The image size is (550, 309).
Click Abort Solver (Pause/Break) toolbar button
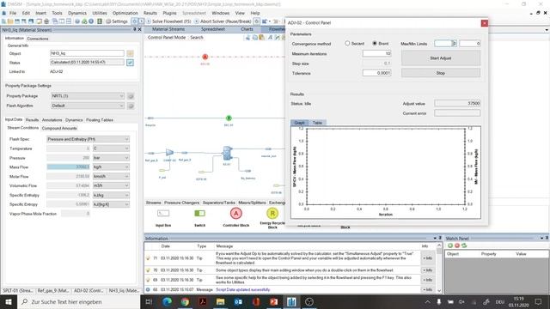coord(223,21)
